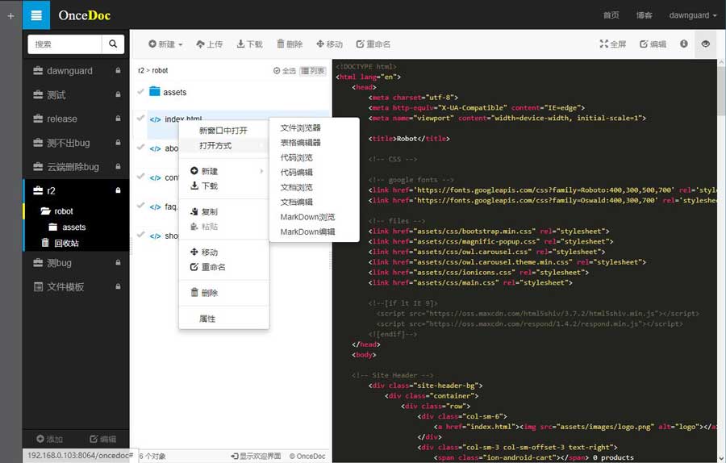Click the 编辑 button at sidebar bottom
This screenshot has width=726, height=463.
tap(102, 439)
